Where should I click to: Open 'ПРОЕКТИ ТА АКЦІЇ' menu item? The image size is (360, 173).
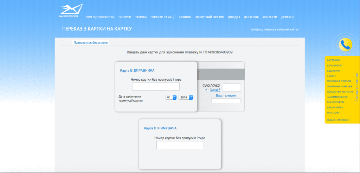(163, 17)
